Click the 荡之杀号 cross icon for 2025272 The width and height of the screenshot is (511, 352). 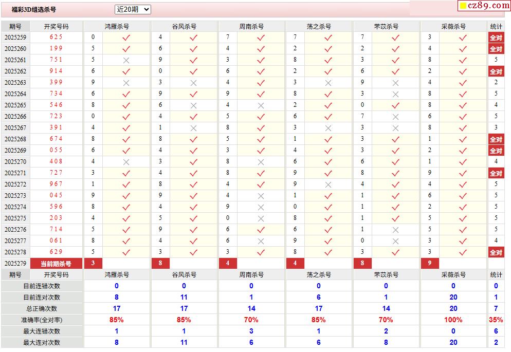328,184
